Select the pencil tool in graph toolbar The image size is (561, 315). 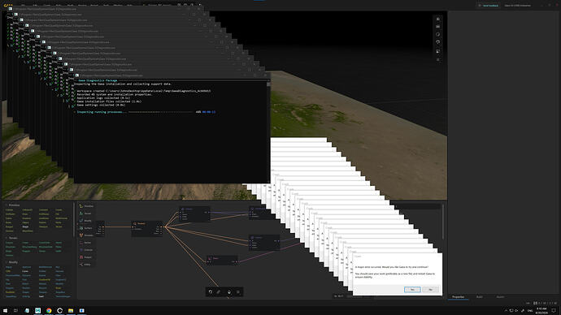(x=219, y=291)
